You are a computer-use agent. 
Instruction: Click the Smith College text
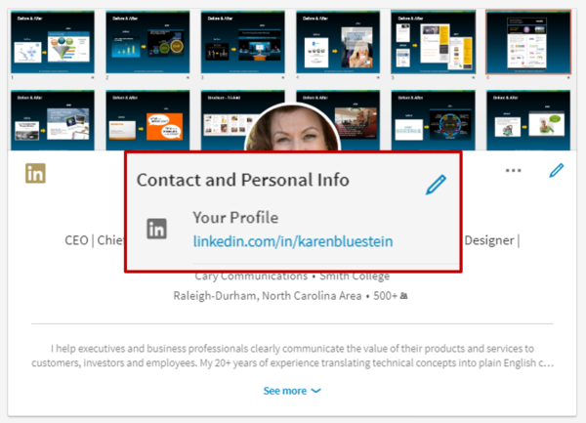[355, 276]
